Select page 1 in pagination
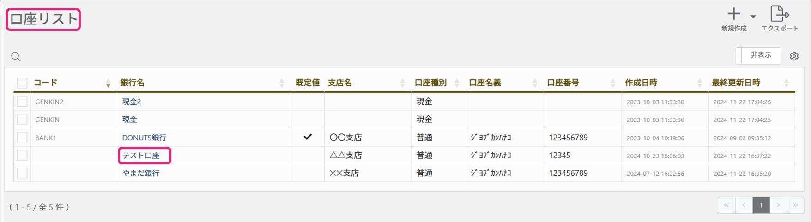 761,205
